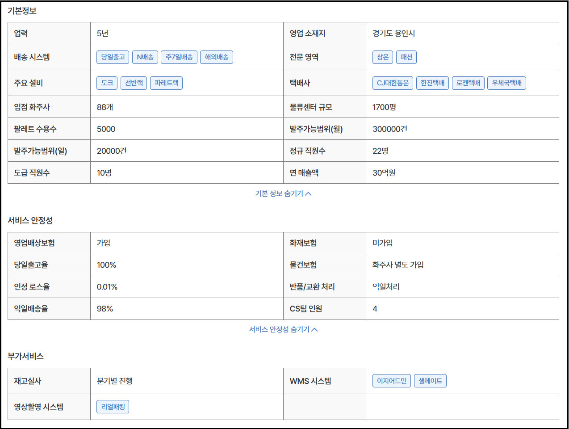
Task: Click the 우체국택배 courier tag
Action: click(506, 83)
